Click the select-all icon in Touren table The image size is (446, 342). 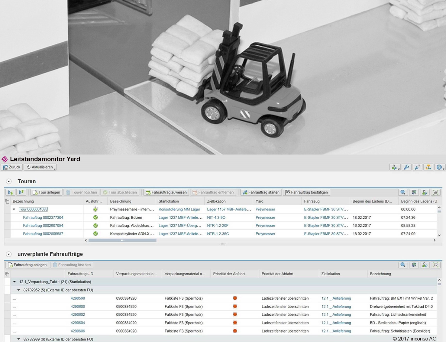(x=7, y=201)
